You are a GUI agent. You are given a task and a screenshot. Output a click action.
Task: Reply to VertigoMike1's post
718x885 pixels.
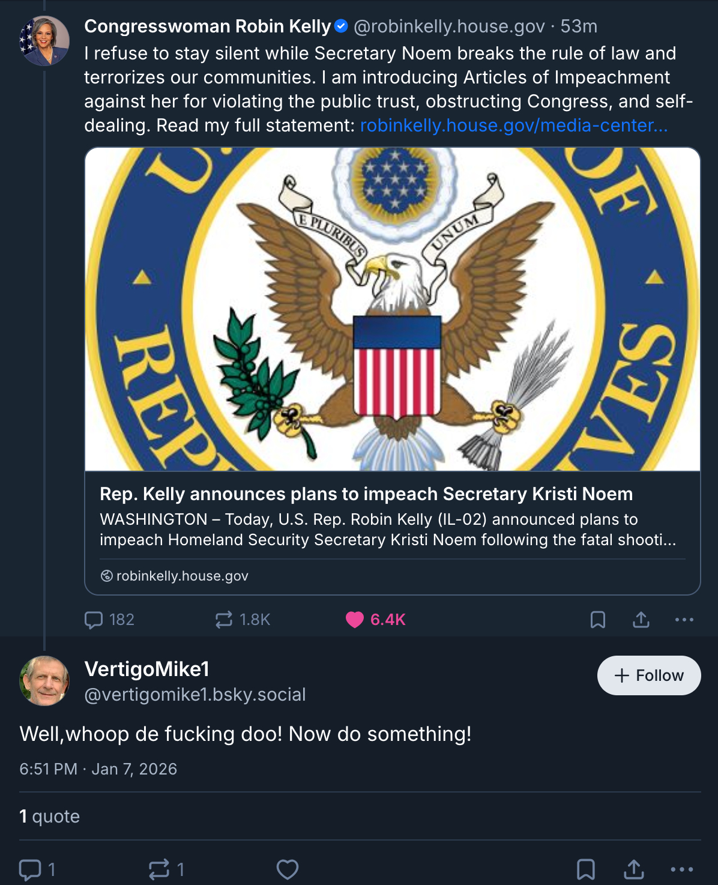pyautogui.click(x=30, y=869)
